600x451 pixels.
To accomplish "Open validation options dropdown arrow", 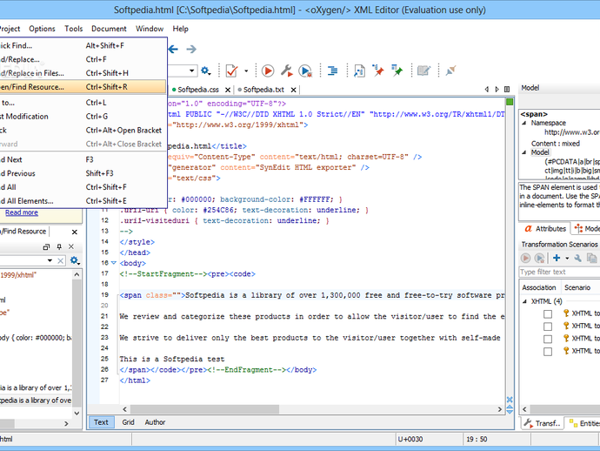I will point(246,71).
